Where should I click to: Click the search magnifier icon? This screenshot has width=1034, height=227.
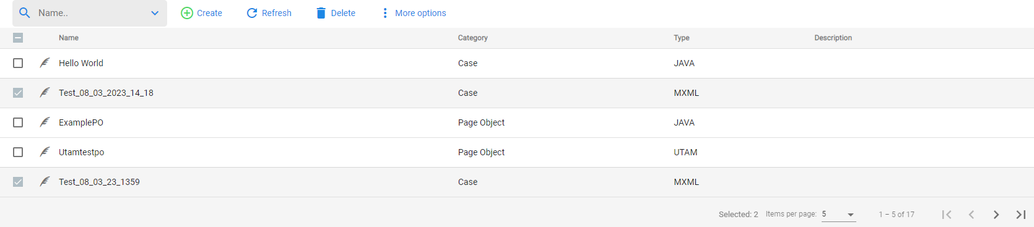[25, 13]
